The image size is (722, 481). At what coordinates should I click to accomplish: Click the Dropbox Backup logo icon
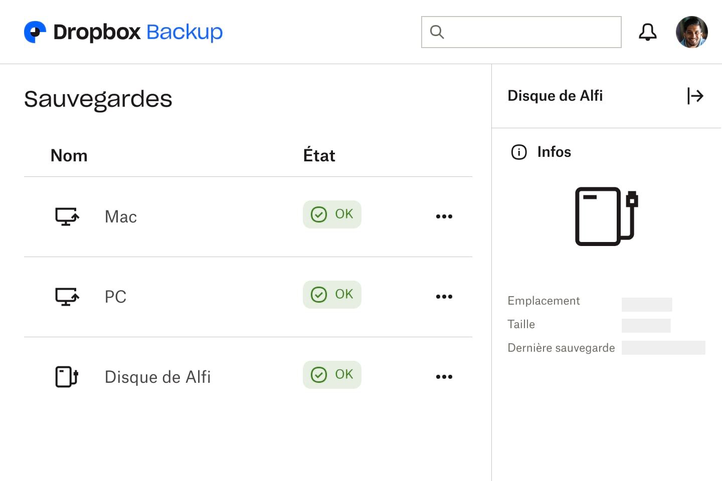click(x=34, y=32)
